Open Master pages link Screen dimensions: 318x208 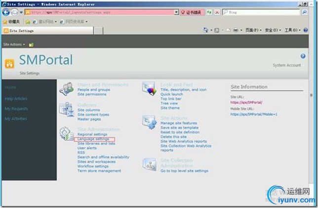[89, 119]
